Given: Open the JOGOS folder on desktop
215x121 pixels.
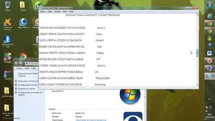Looking at the screenshot, I should coord(23,6).
